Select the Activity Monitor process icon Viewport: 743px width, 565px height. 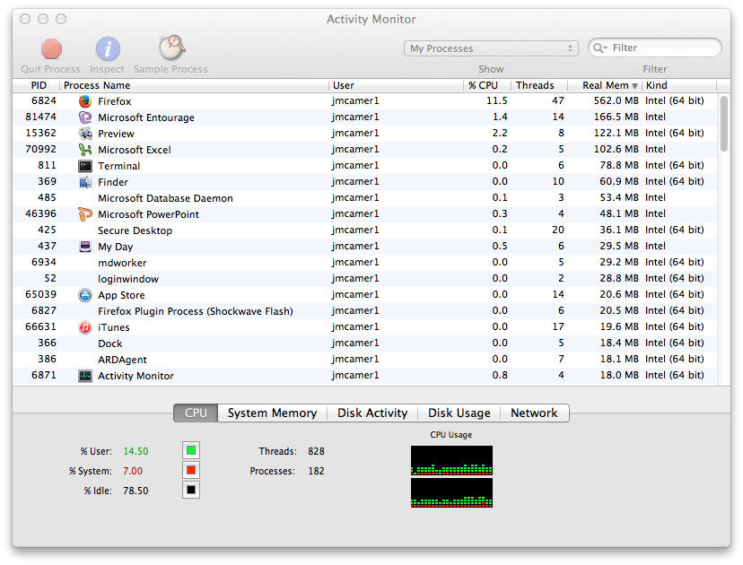(85, 376)
